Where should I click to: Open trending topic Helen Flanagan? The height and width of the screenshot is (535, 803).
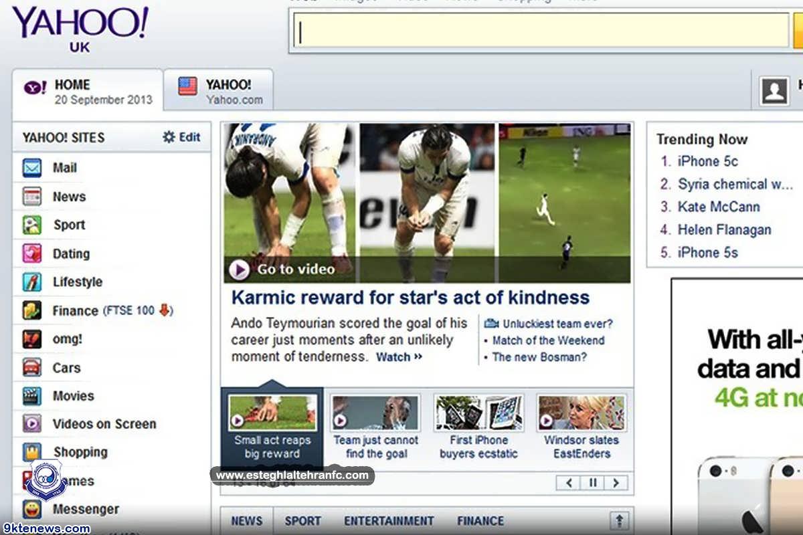[725, 229]
